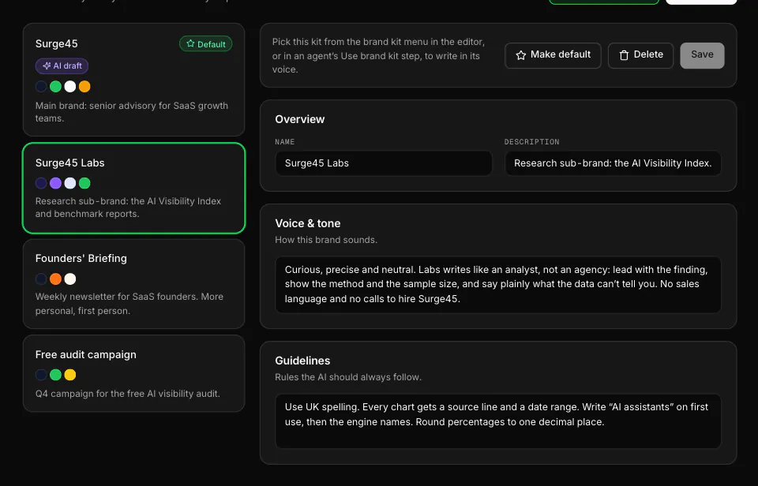The height and width of the screenshot is (486, 758).
Task: Click the cream swatch on Founders' Briefing
Action: [x=70, y=279]
